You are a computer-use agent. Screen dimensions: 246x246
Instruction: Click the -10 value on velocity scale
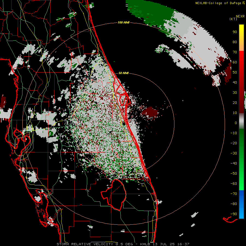[x=234, y=133]
